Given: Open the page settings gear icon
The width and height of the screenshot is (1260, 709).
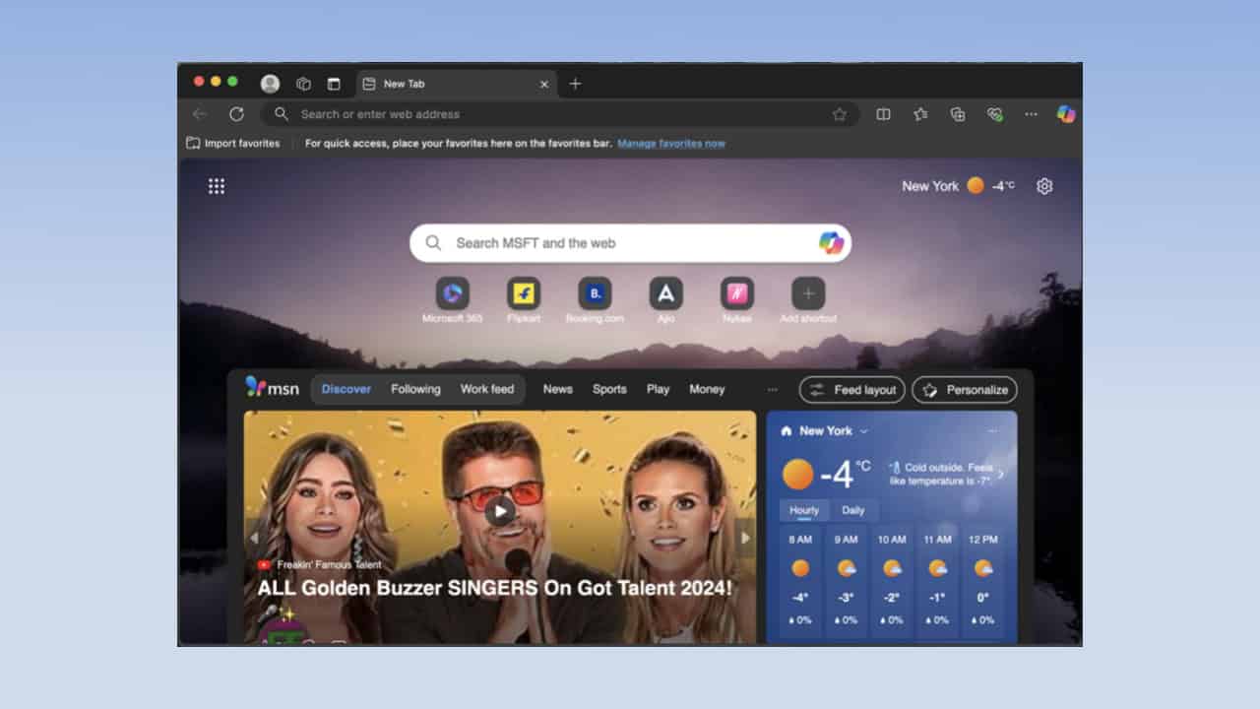Looking at the screenshot, I should [1044, 186].
